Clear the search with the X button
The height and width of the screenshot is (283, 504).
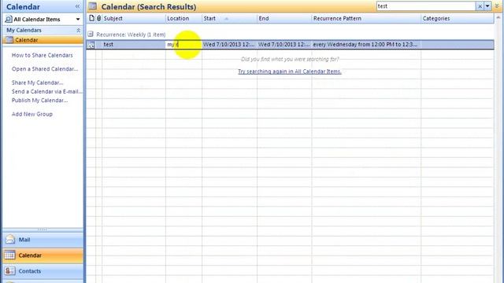[x=480, y=6]
